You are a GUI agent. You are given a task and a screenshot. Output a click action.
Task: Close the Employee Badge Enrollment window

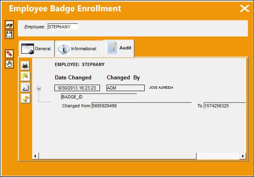coord(244,9)
